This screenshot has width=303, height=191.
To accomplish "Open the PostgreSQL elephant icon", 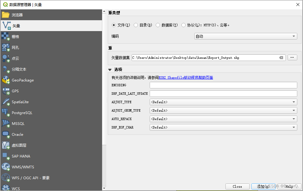I will pos(6,113).
